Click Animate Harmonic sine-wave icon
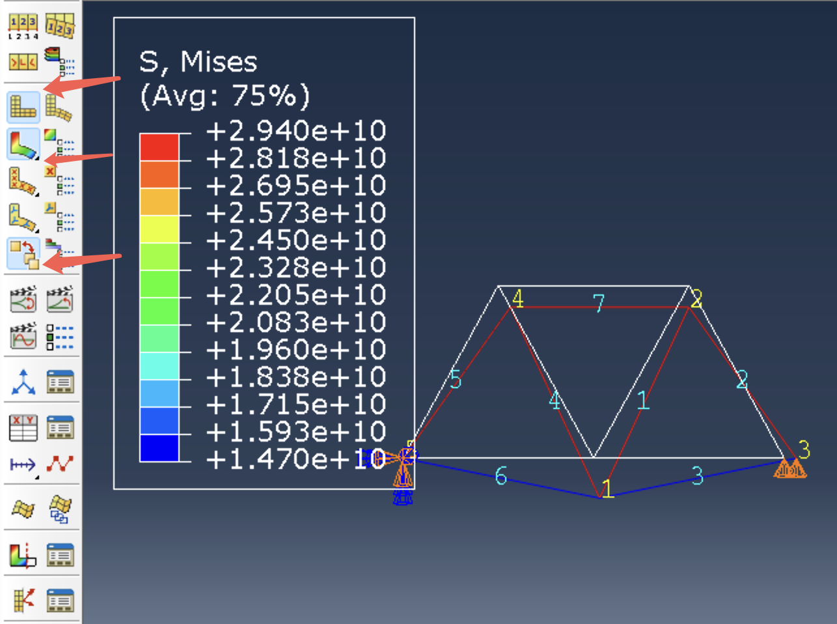Image resolution: width=837 pixels, height=624 pixels. [x=23, y=336]
